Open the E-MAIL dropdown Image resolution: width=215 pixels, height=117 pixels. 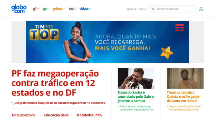coord(143,9)
